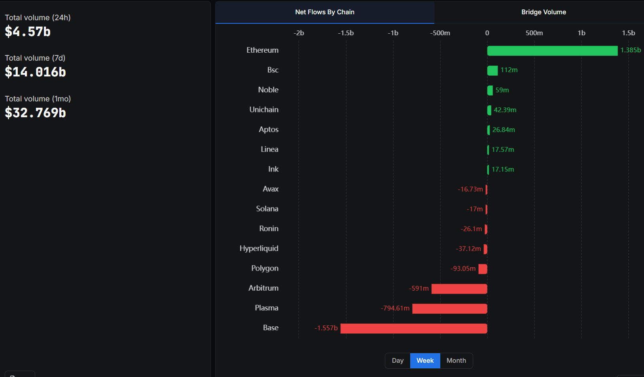Click the Total volume (24h) figure
The image size is (644, 377).
pos(28,32)
